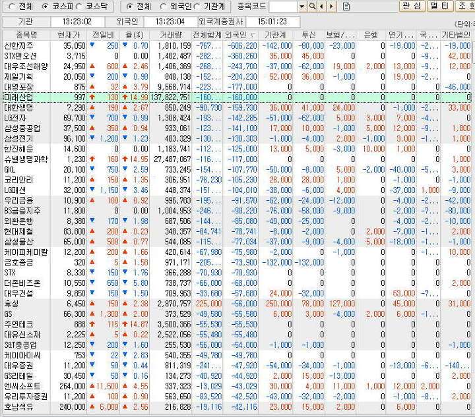This screenshot has width=475, height=417.
Task: Select the 외환은행 stock row name
Action: [x=18, y=221]
